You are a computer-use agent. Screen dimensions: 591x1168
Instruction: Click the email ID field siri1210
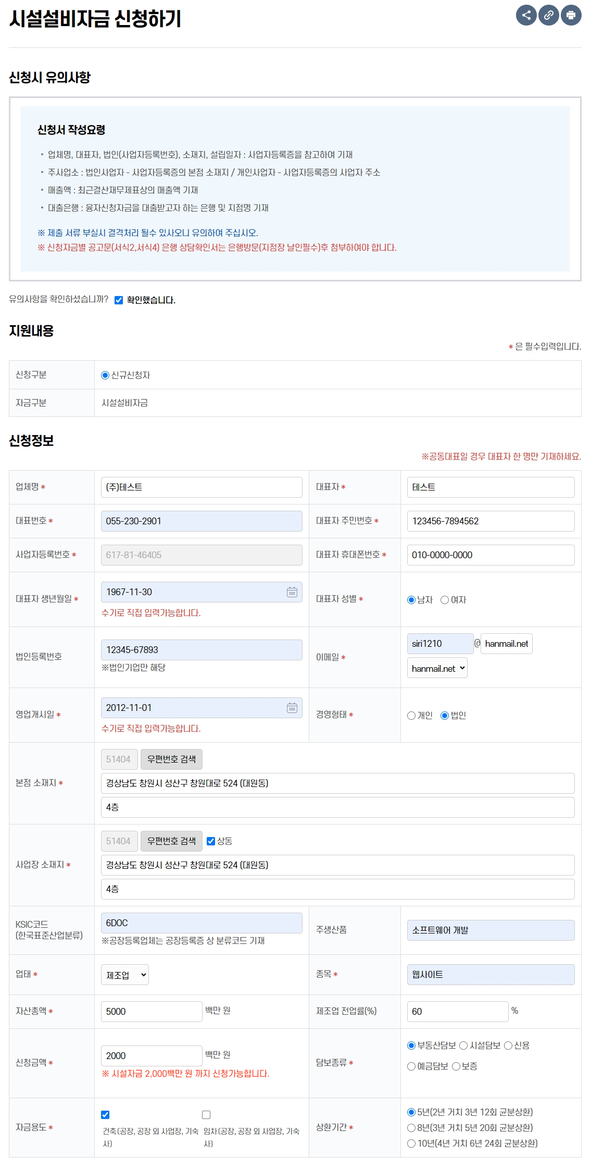[x=440, y=644]
